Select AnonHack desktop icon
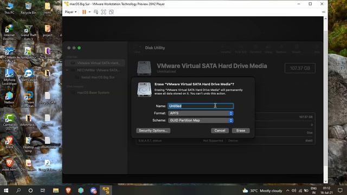 click(28, 120)
